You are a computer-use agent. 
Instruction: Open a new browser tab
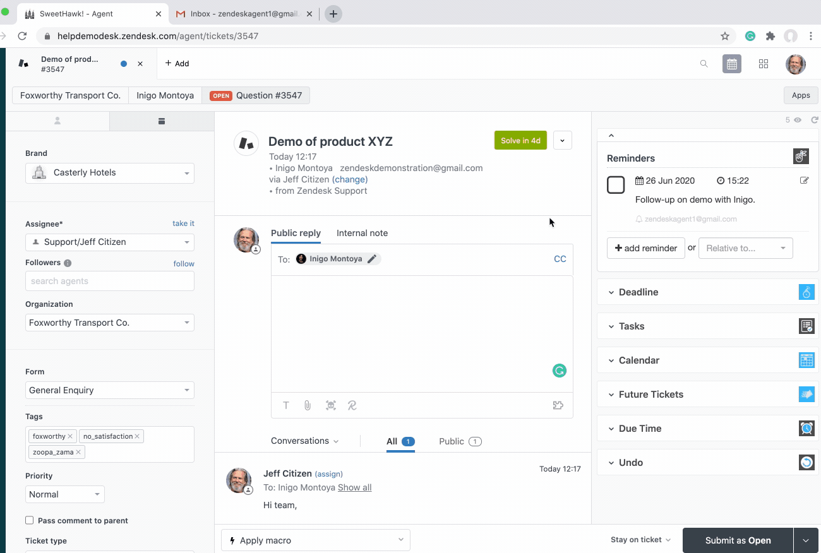(x=333, y=14)
